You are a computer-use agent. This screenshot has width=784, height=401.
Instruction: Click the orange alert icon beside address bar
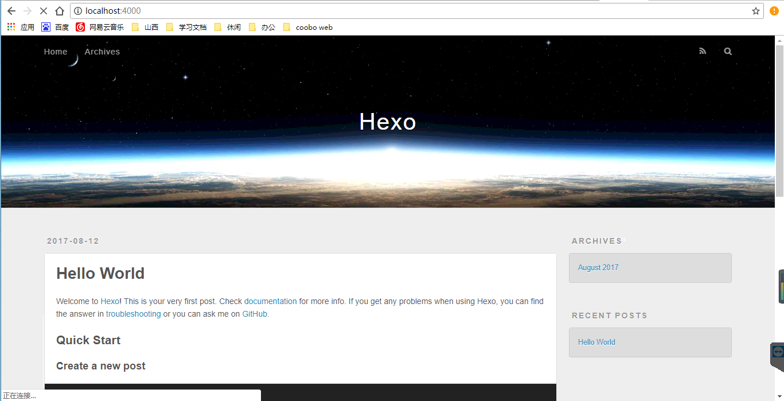[x=774, y=11]
